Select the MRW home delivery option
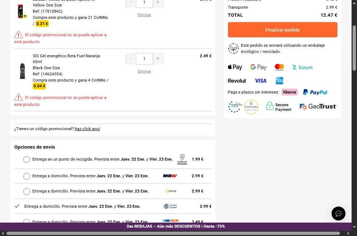 pyautogui.click(x=26, y=176)
